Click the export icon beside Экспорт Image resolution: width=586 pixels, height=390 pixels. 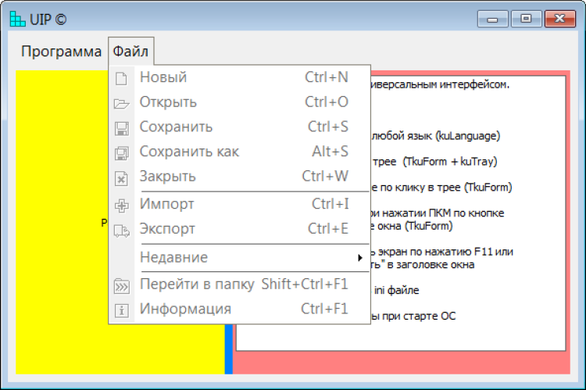coord(121,230)
